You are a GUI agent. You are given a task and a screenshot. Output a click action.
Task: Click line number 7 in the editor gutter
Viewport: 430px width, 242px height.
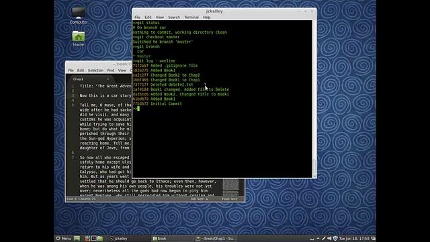tap(73, 157)
